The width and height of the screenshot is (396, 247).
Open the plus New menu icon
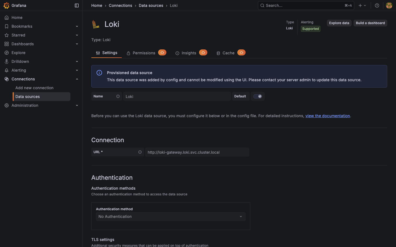pos(360,5)
